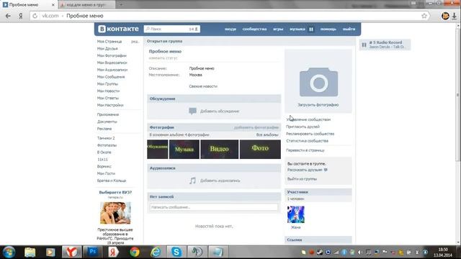Open the red Я Yandex taskbar icon
Screen dimensions: 461x259
coord(113,252)
